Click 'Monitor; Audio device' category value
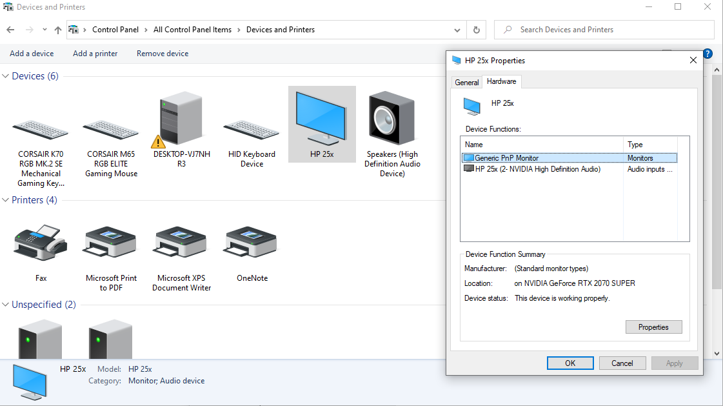The width and height of the screenshot is (723, 406). (166, 381)
